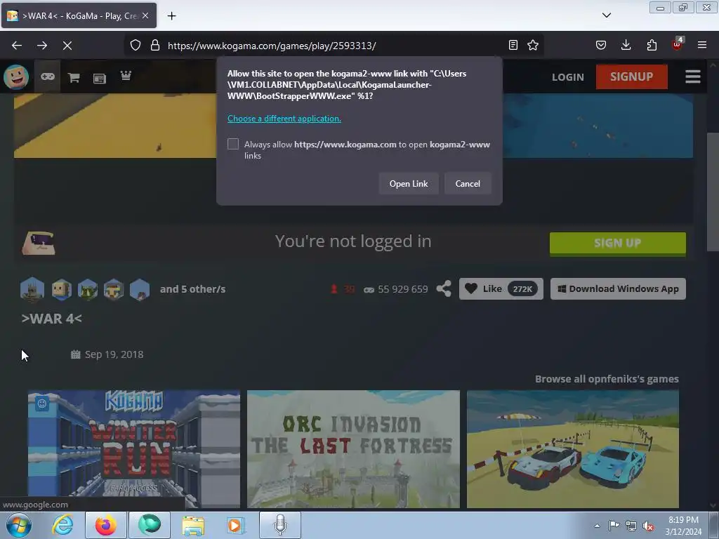Close the >WAR 4< tab
This screenshot has width=719, height=539.
point(145,15)
